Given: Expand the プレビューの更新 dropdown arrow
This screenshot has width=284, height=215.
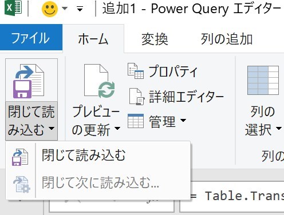Looking at the screenshot, I should click(117, 128).
